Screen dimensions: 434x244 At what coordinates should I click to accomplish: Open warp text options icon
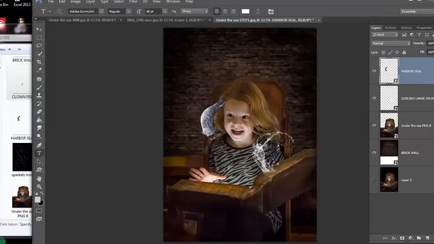click(258, 12)
